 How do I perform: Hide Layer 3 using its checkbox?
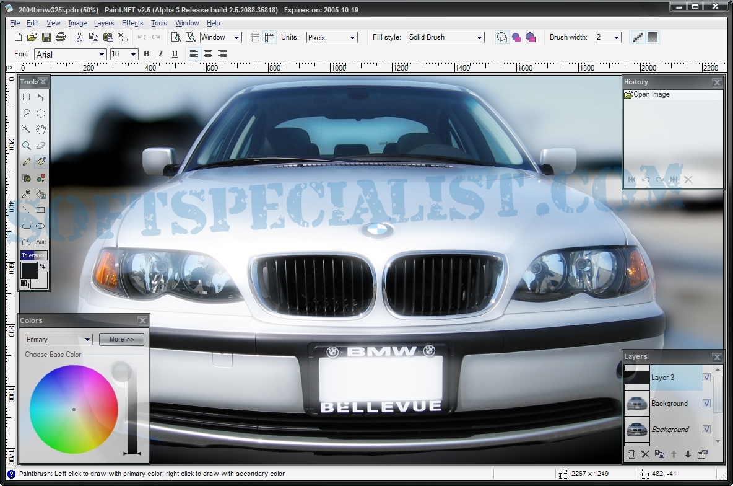706,377
